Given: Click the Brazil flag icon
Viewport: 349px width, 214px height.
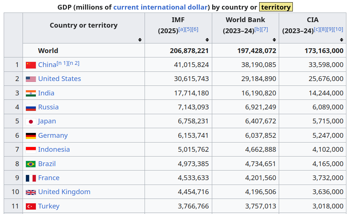Looking at the screenshot, I should point(31,164).
